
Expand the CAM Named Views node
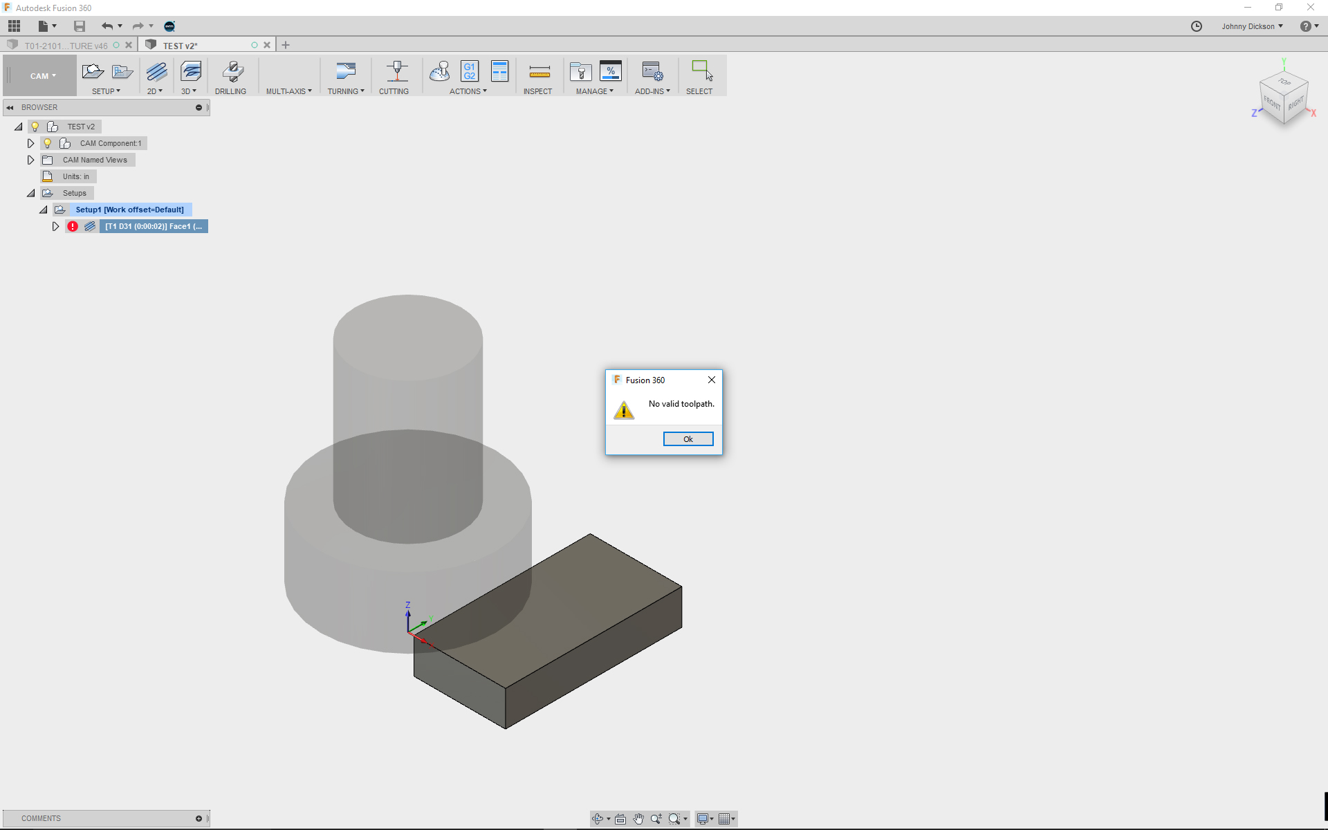(30, 160)
